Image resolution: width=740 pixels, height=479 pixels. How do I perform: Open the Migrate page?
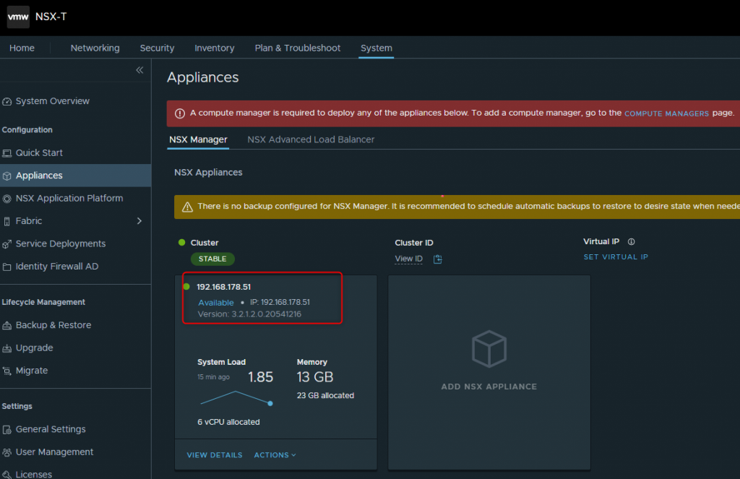pyautogui.click(x=32, y=371)
